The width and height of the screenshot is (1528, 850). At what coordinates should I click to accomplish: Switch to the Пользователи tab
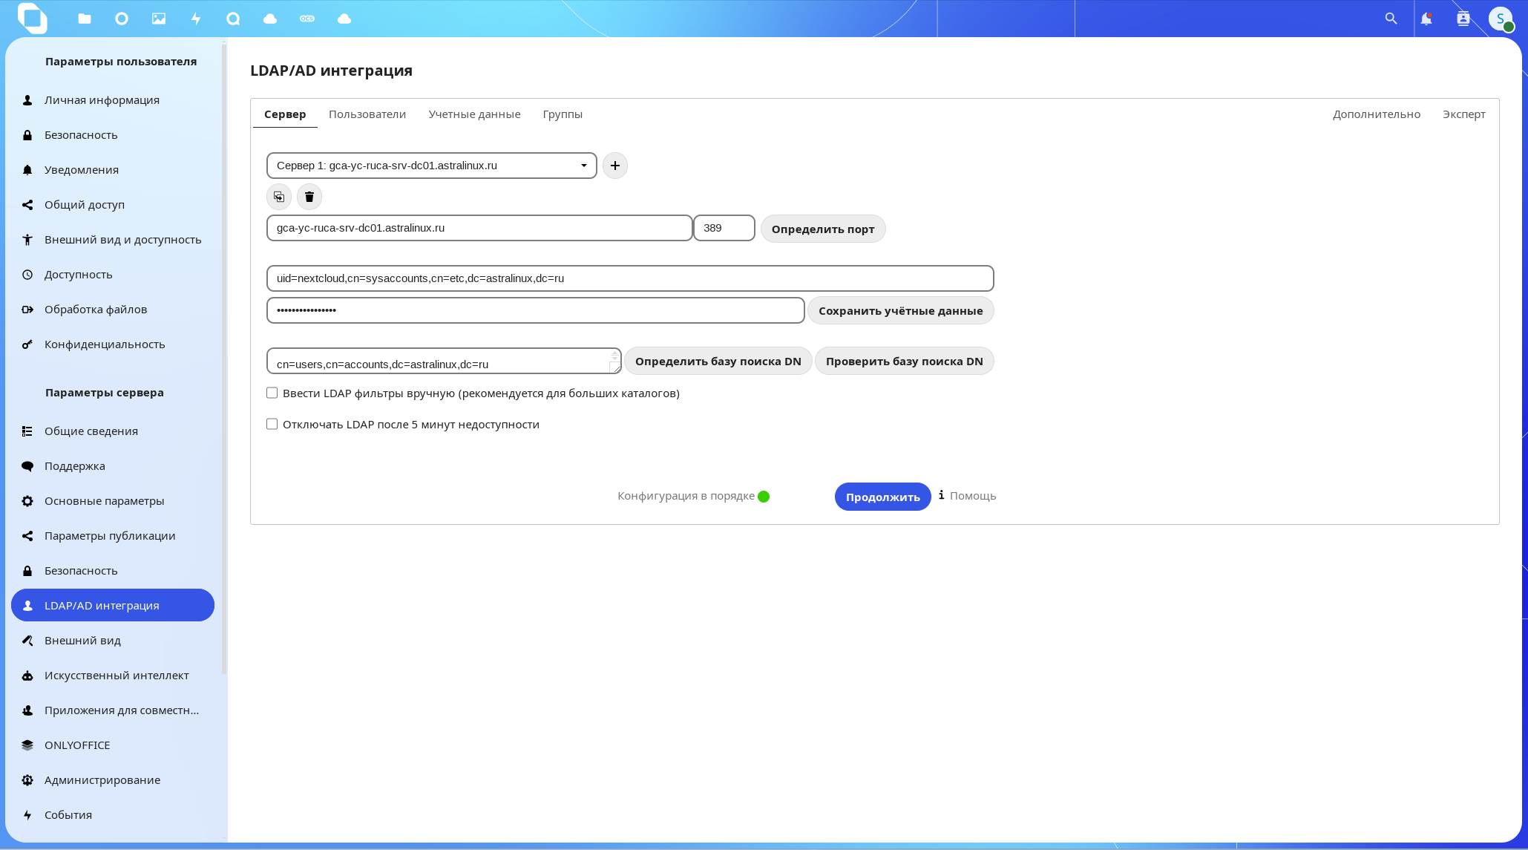tap(367, 114)
